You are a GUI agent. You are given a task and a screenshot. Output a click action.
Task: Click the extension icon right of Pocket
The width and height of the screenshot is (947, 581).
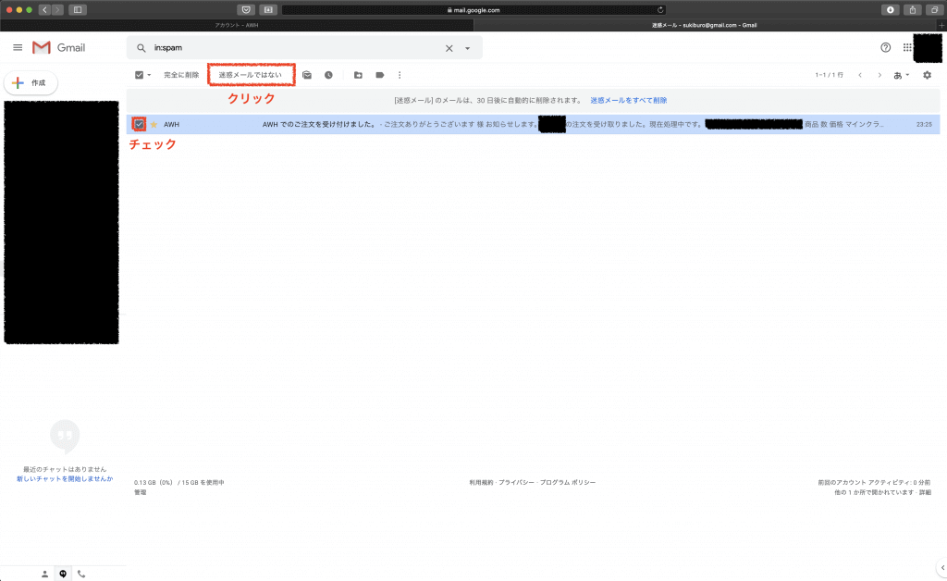[268, 9]
